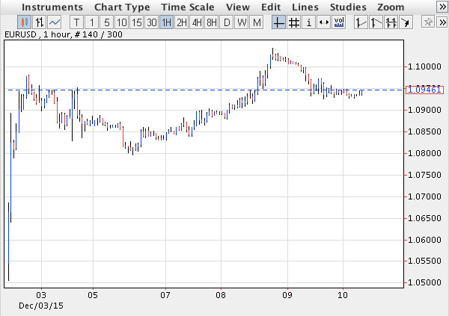This screenshot has width=449, height=316.
Task: Select the second angled line drawing tool
Action: 376,22
